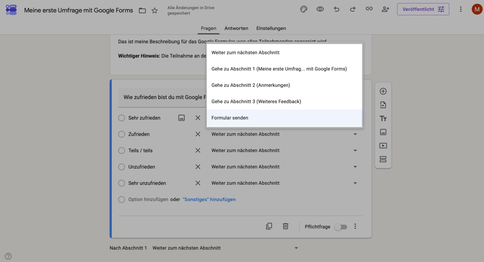Delete this question with trash icon

point(286,226)
